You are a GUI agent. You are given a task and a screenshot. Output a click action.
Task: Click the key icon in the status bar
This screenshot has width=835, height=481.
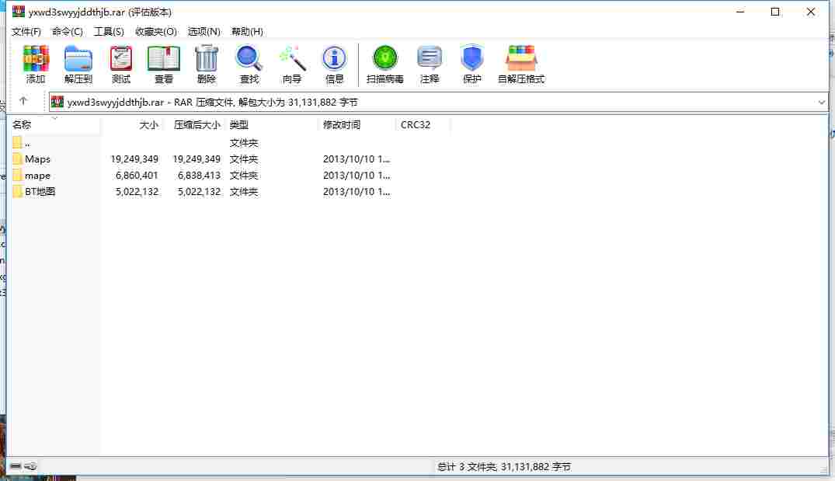[x=30, y=466]
